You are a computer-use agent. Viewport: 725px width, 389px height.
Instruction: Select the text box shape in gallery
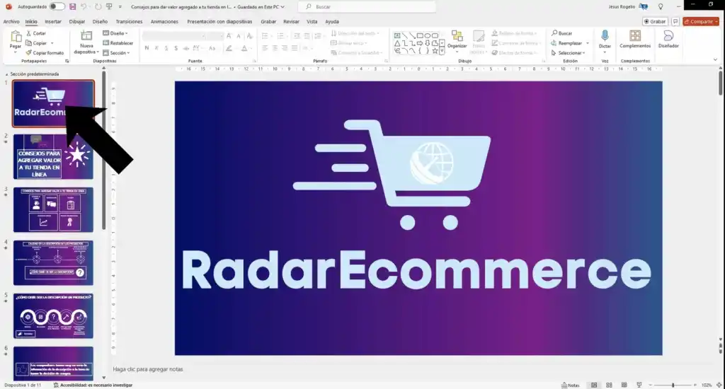(x=397, y=35)
